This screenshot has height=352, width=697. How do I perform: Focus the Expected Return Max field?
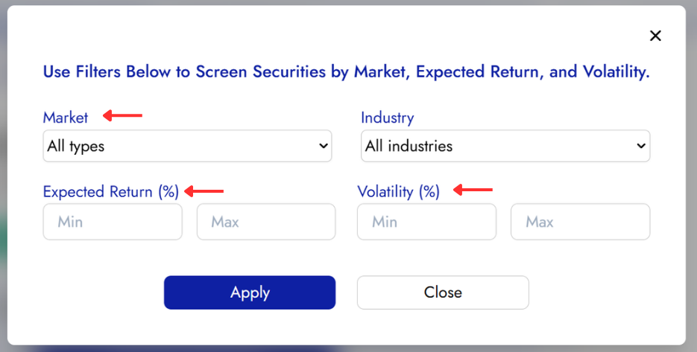pos(266,222)
